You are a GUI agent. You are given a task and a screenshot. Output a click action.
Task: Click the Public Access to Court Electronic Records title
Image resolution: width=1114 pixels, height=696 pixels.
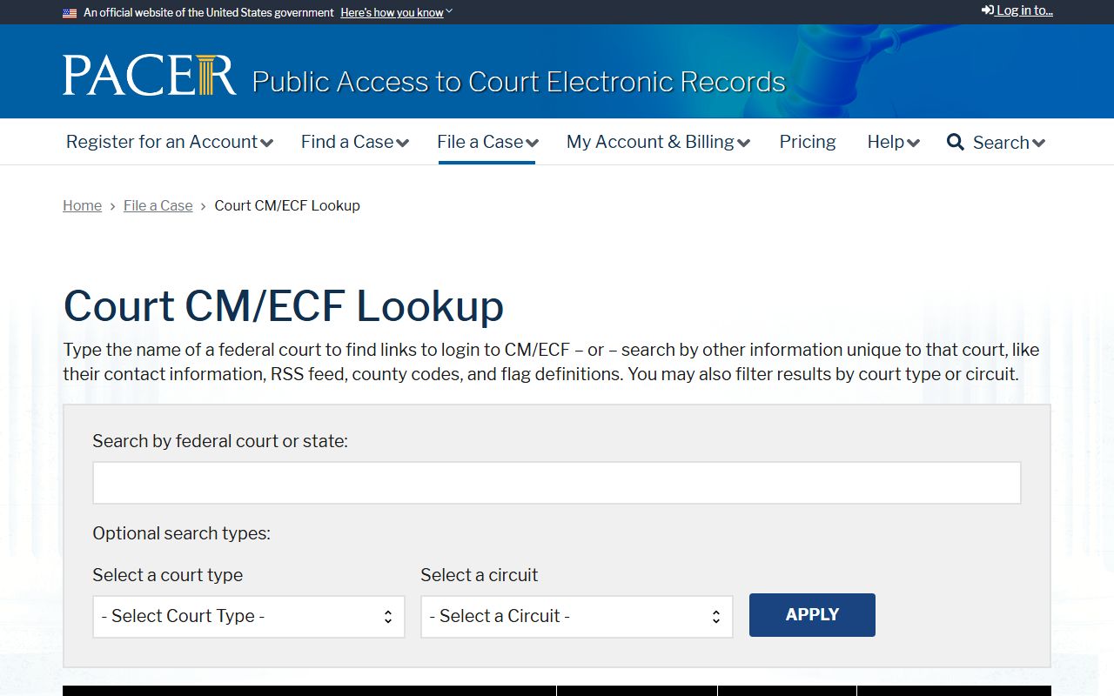[x=519, y=82]
